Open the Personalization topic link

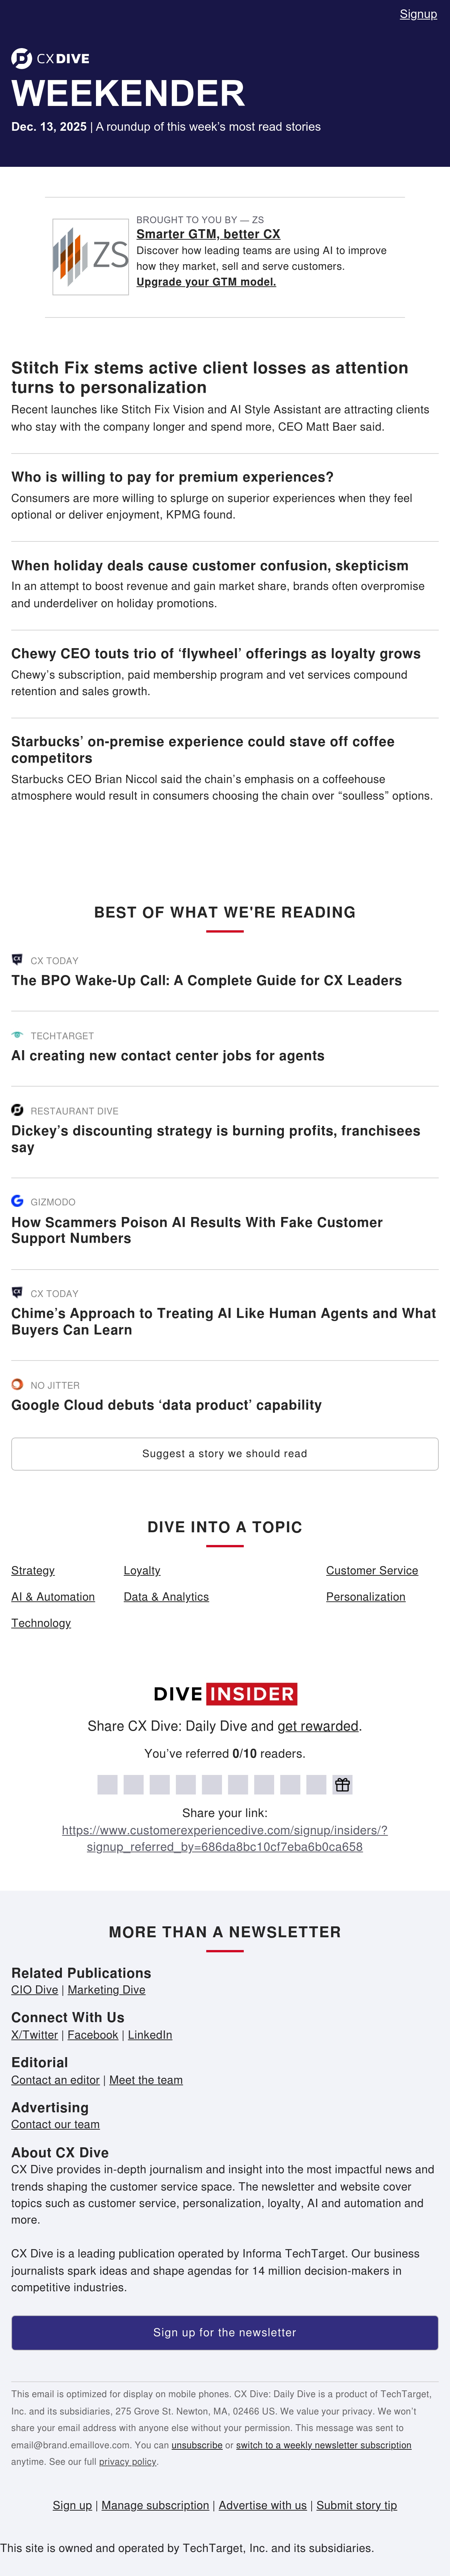click(365, 1596)
